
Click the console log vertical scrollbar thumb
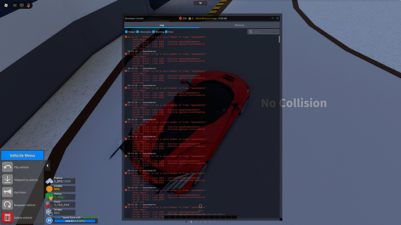coord(280,39)
